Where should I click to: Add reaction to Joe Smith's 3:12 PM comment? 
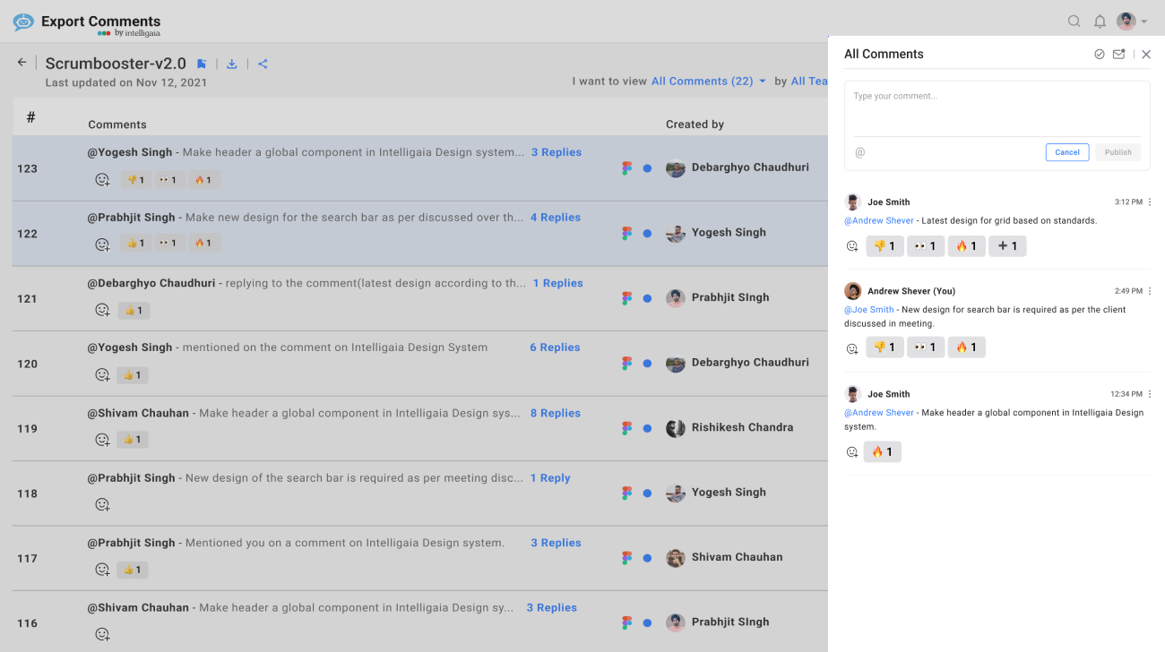(852, 246)
